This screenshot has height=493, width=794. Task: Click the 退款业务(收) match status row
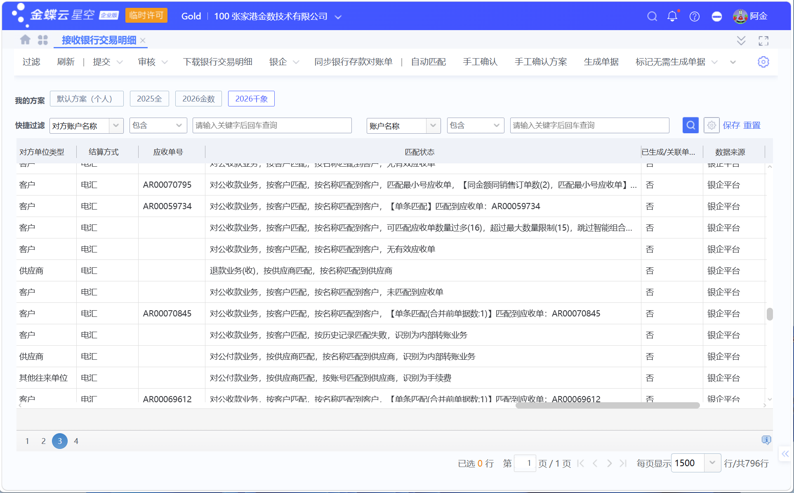point(423,271)
